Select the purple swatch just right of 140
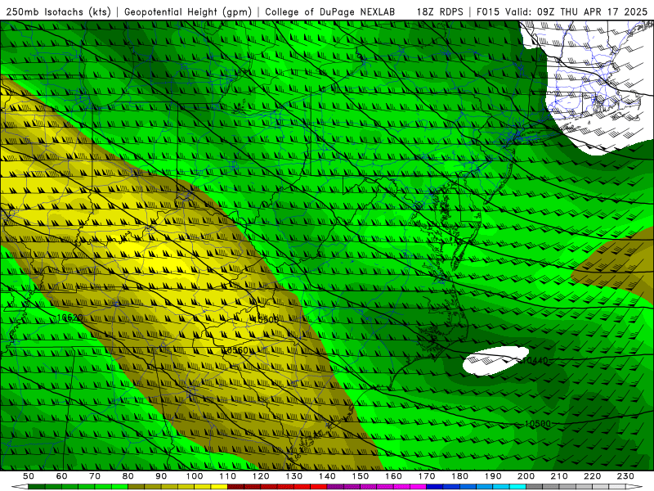654x491 pixels. point(335,487)
